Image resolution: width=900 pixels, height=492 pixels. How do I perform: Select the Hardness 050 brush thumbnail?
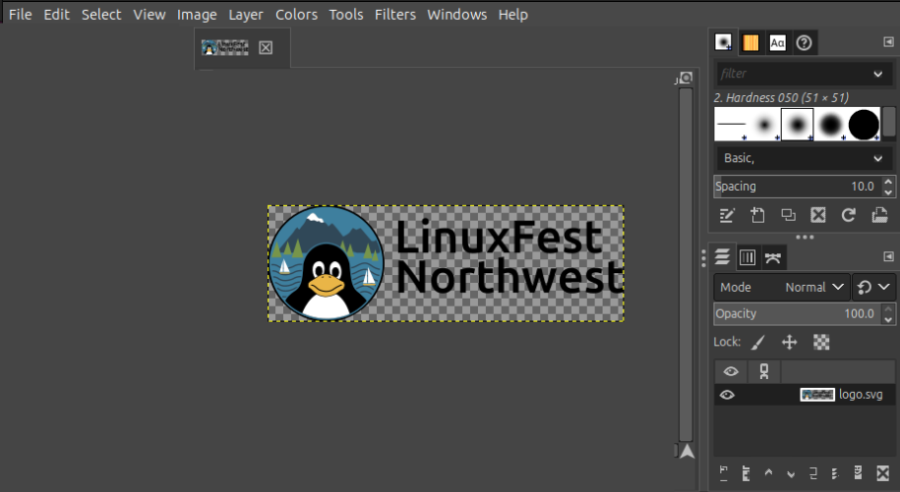(x=798, y=124)
